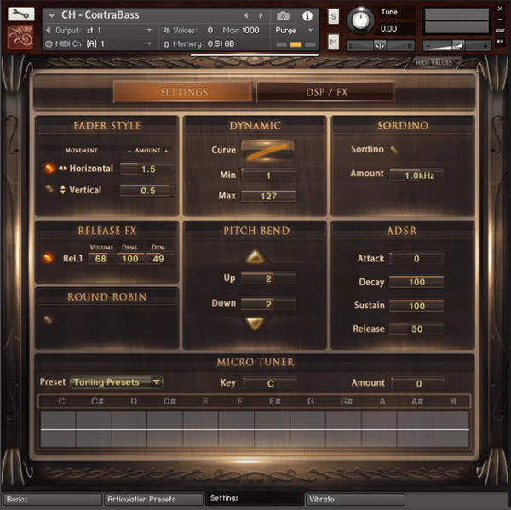The width and height of the screenshot is (511, 510).
Task: Click the pitch bend down arrow
Action: 255,323
